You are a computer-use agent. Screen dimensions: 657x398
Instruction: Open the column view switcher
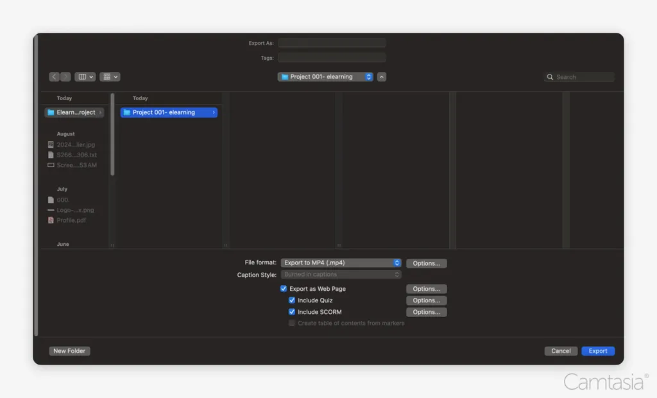click(x=85, y=77)
